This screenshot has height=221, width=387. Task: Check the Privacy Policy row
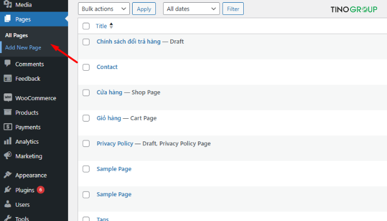pyautogui.click(x=86, y=144)
